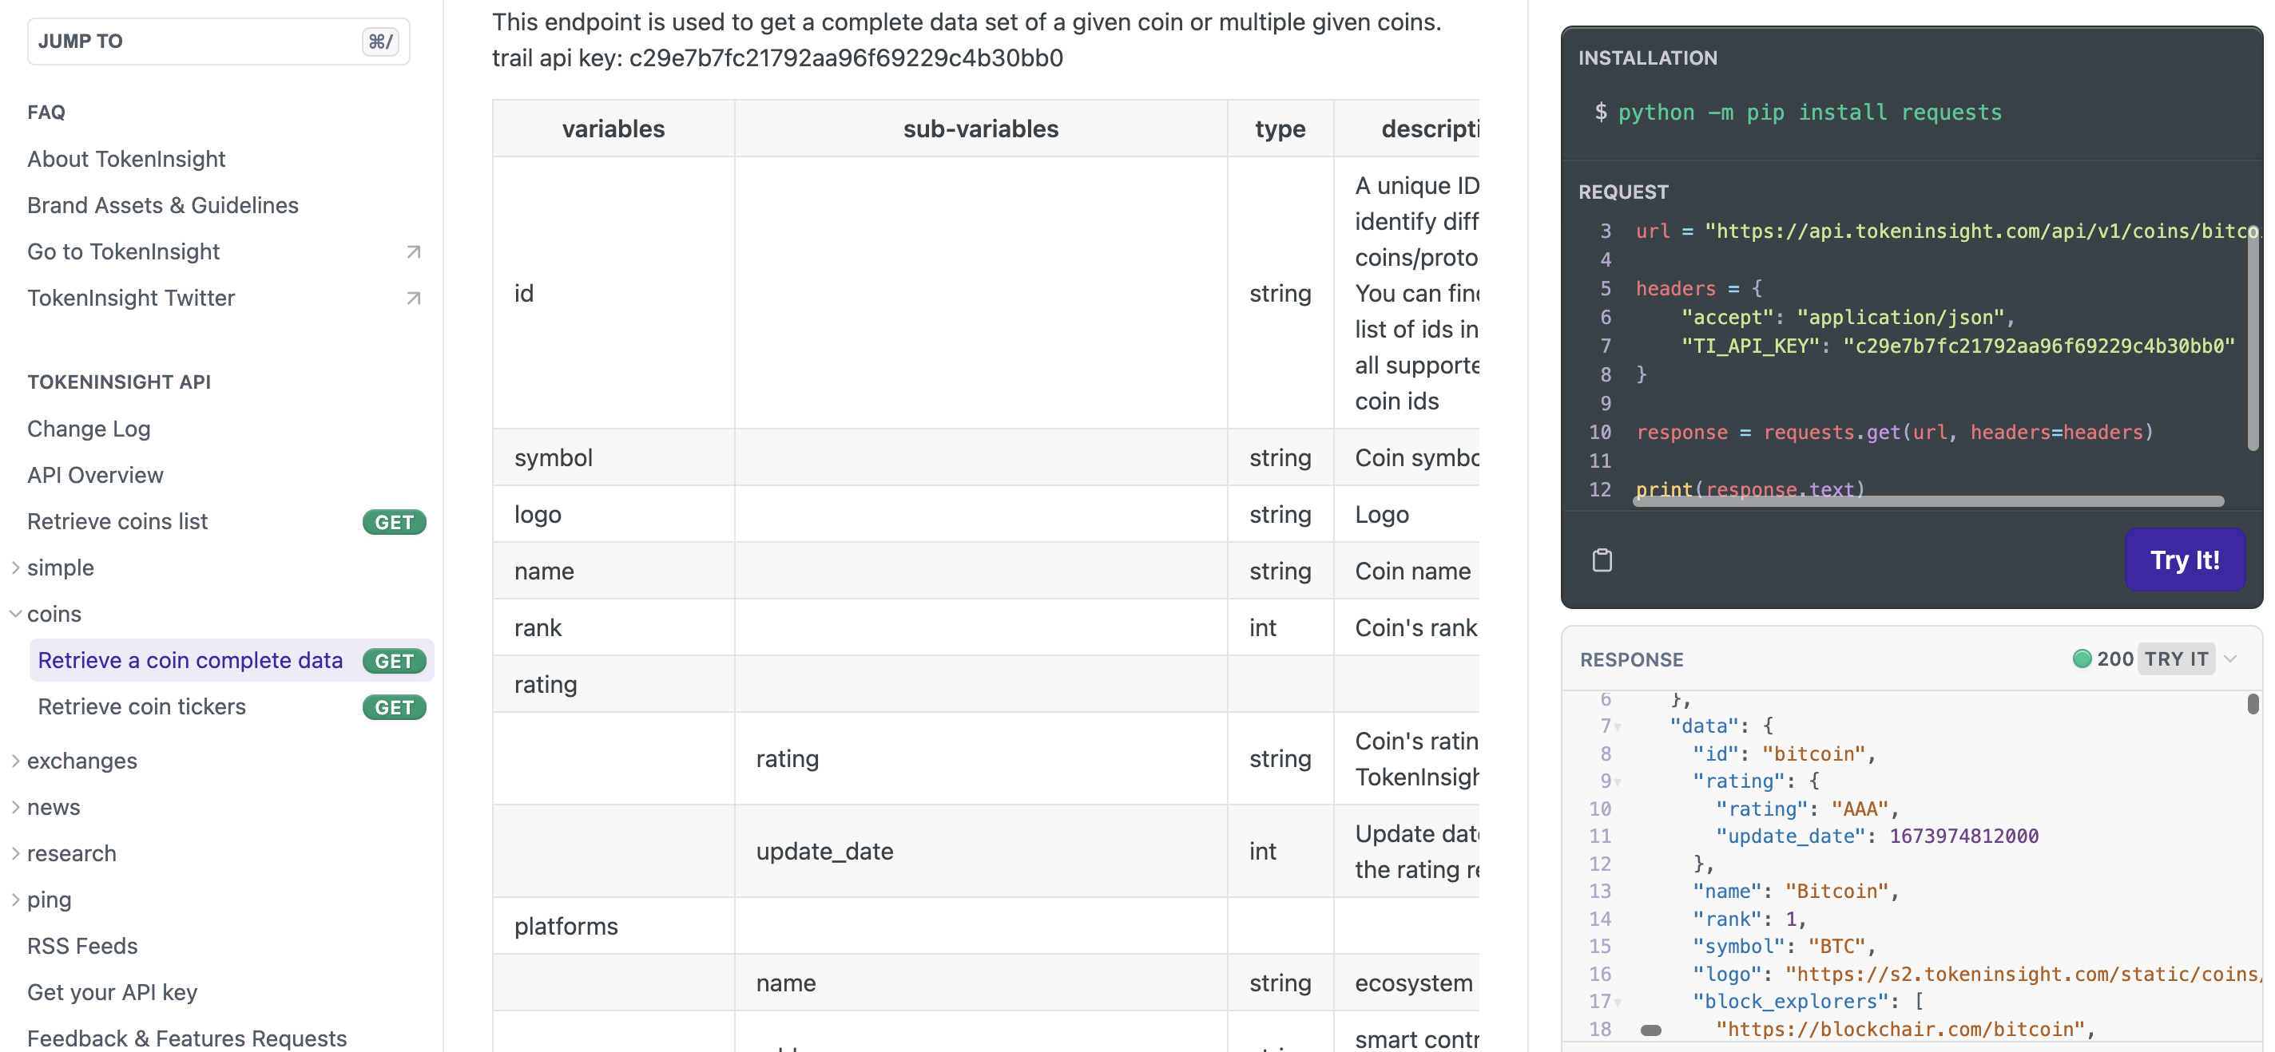The width and height of the screenshot is (2275, 1052).
Task: Click the green 200 status indicator
Action: 2081,658
